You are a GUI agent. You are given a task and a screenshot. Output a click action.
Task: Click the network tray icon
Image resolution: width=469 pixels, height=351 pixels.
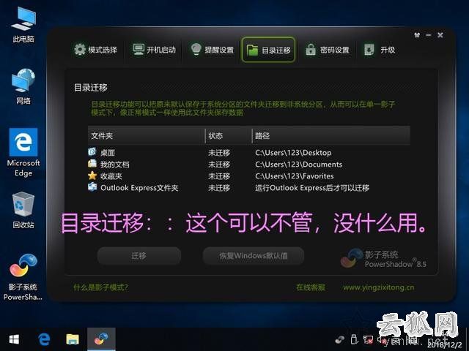pos(368,339)
